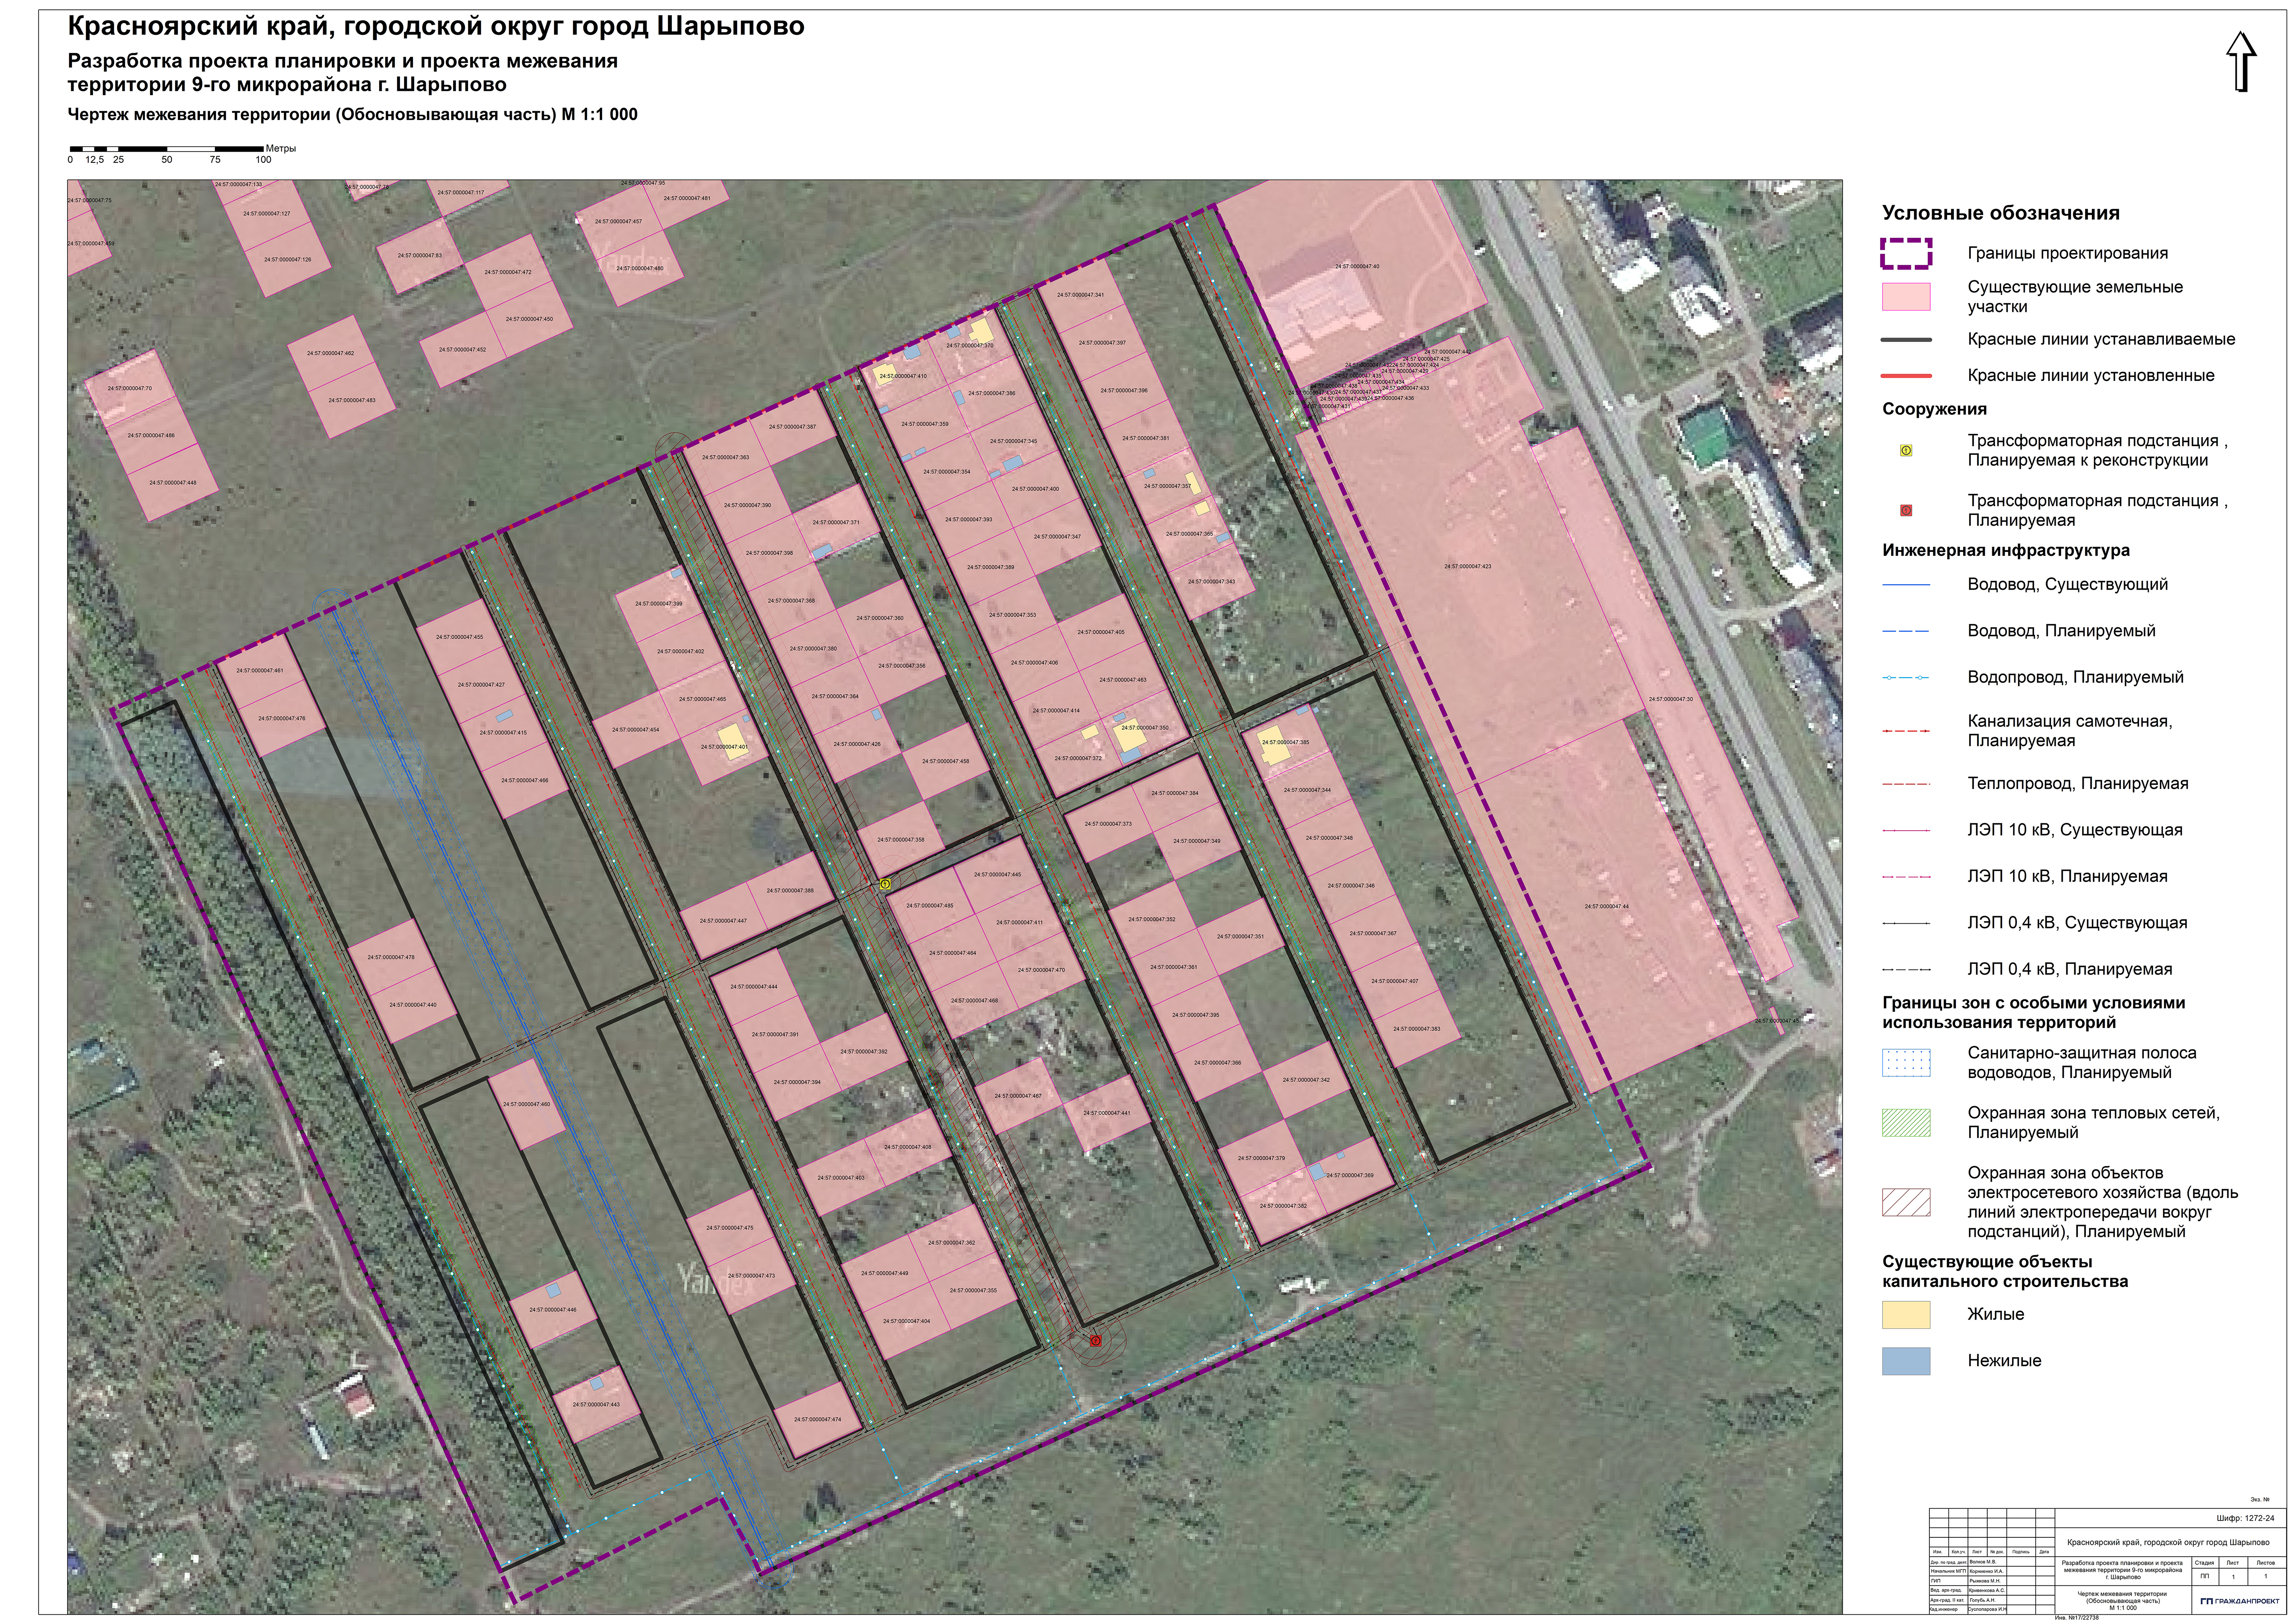Click the cyan dotted line symbol for Водопровод, Планируемый
Viewport: 2296px width, 1624px height.
point(1906,678)
